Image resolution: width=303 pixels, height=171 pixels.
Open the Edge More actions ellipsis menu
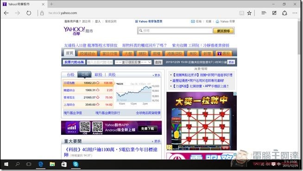[295, 13]
